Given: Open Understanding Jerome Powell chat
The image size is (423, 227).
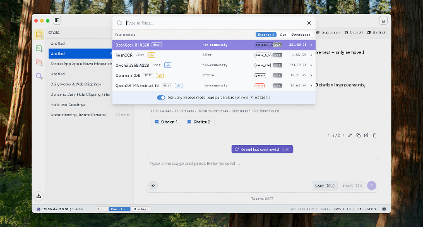Looking at the screenshot, I should click(x=90, y=115).
